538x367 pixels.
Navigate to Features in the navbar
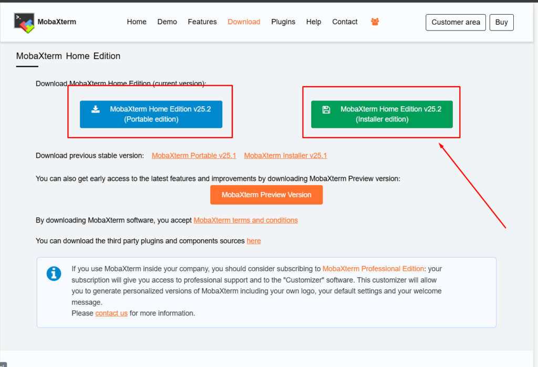(x=202, y=22)
